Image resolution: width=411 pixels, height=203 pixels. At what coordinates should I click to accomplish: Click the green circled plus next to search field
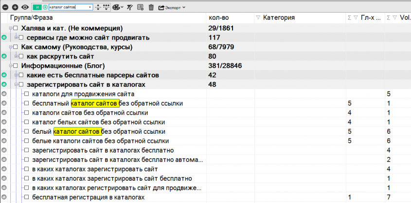click(45, 8)
